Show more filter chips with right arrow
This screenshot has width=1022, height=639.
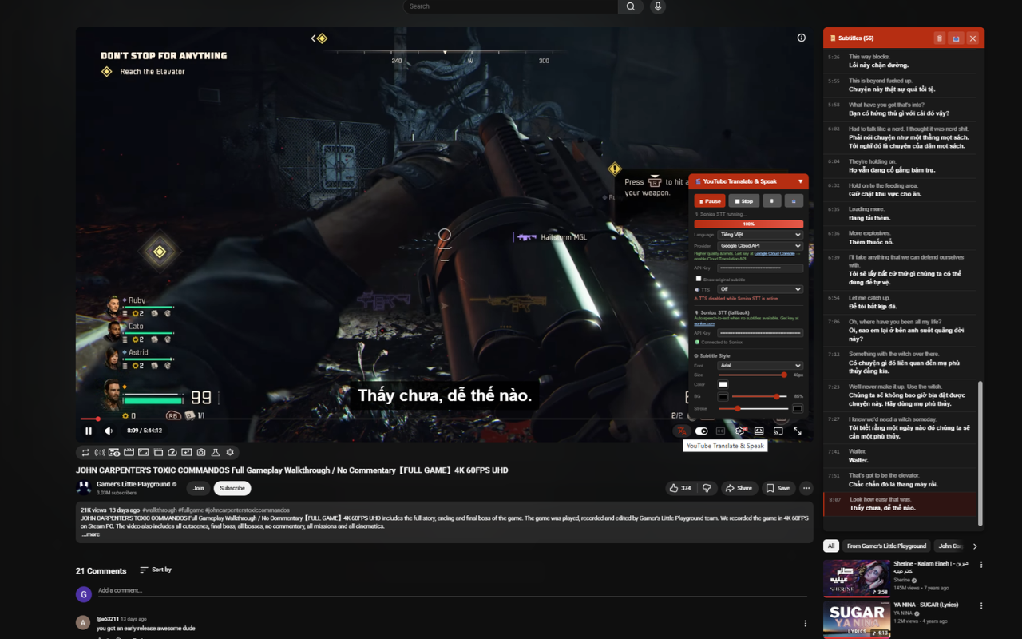[975, 546]
